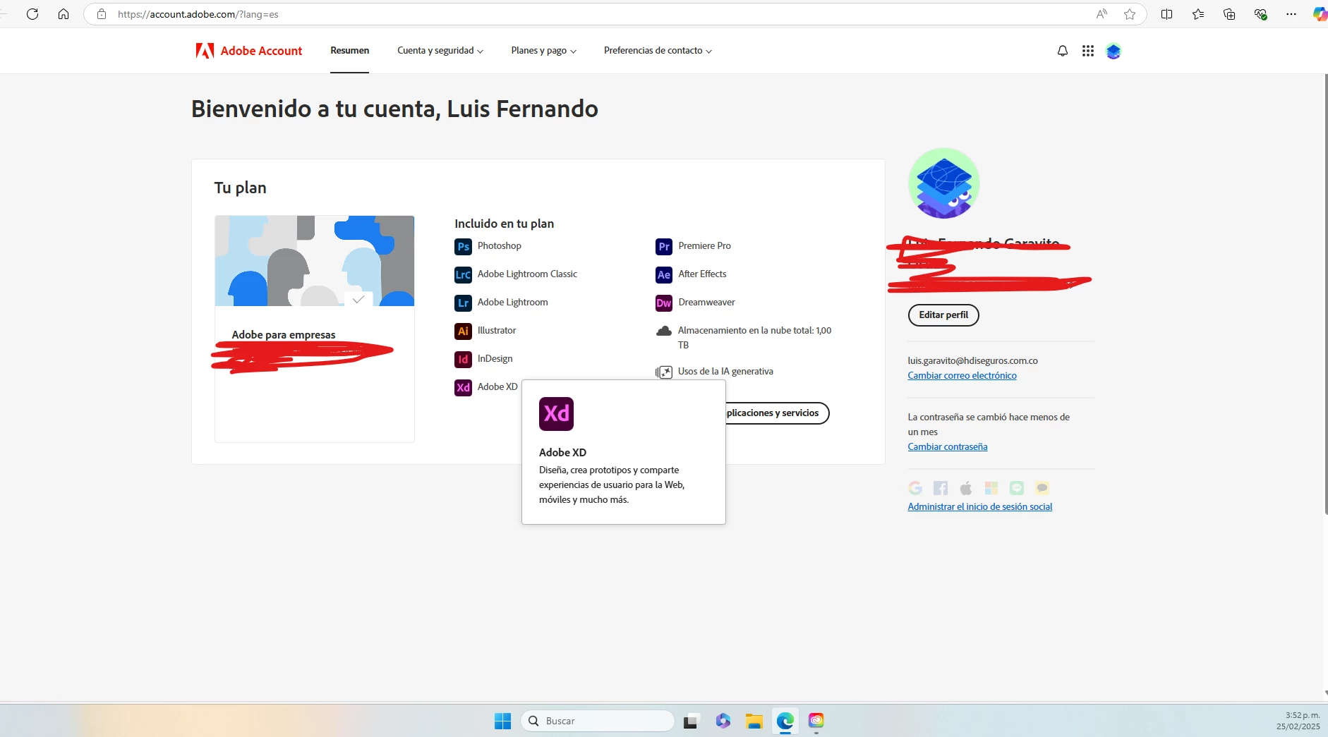Viewport: 1328px width, 737px height.
Task: Open Windows Start menu
Action: coord(502,721)
